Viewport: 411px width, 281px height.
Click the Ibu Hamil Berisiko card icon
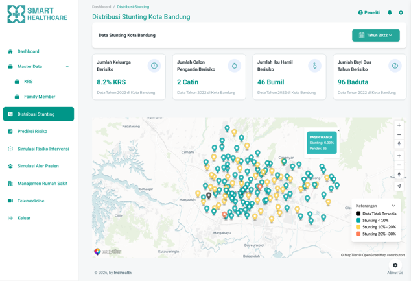click(x=314, y=66)
